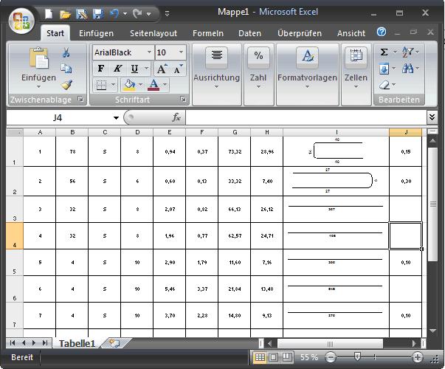The height and width of the screenshot is (369, 445).
Task: Open Excel Help question mark
Action: tap(382, 32)
